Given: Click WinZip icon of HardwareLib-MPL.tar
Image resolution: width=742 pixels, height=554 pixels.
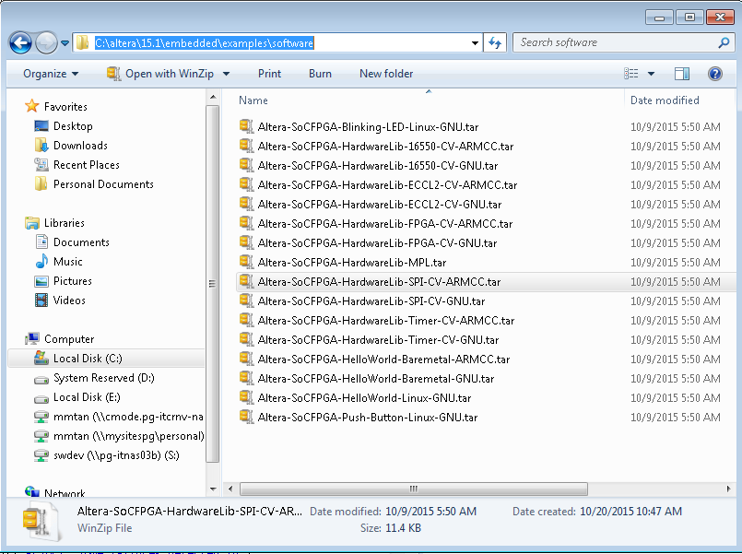Looking at the screenshot, I should pos(246,262).
